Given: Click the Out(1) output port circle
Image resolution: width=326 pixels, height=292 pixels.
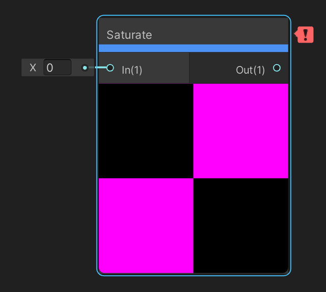Looking at the screenshot, I should [277, 68].
